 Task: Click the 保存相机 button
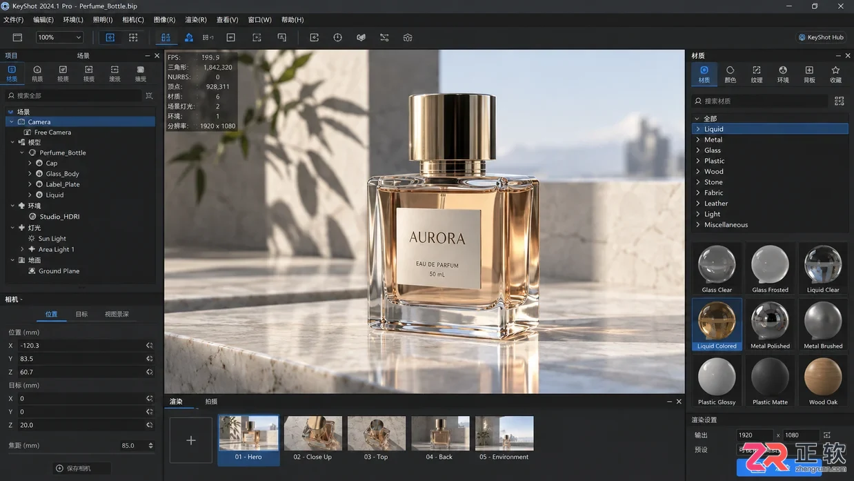[73, 468]
